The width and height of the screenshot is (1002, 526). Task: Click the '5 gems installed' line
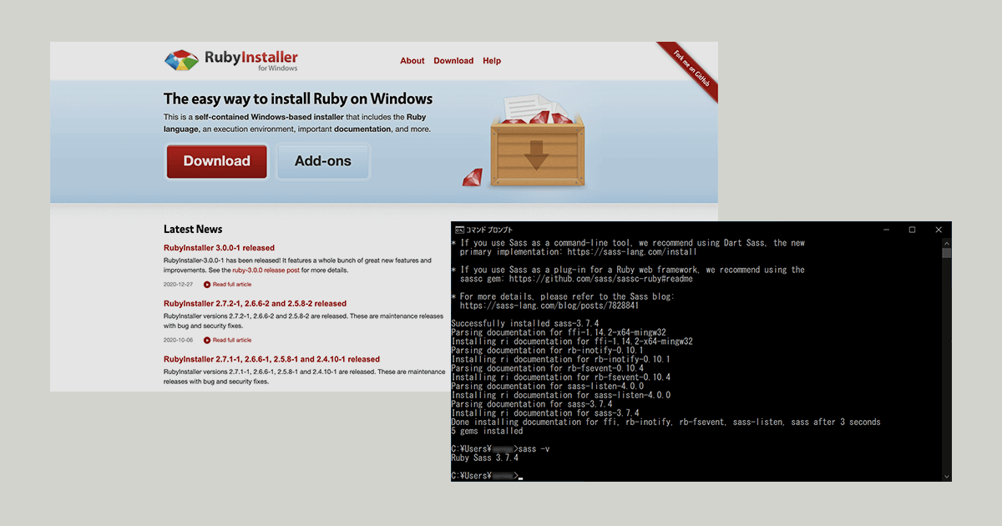click(x=487, y=431)
